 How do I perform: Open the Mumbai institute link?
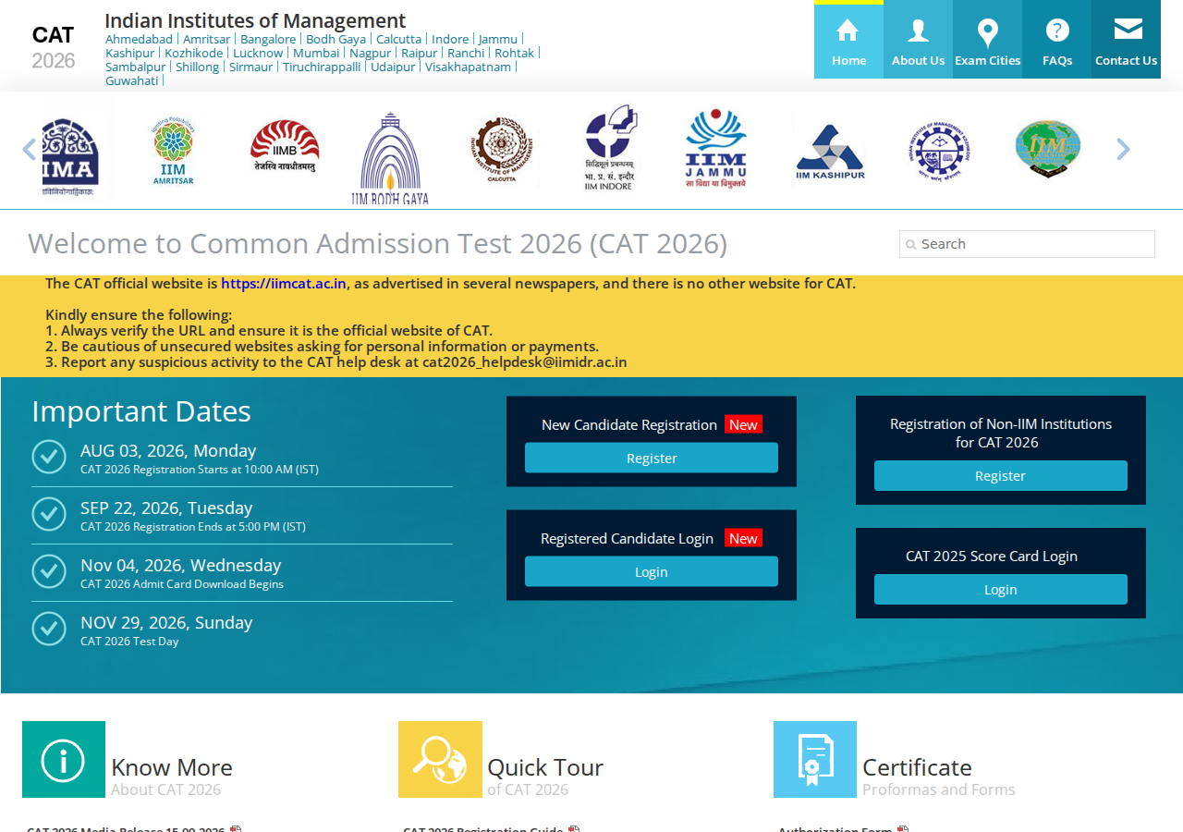pyautogui.click(x=316, y=53)
